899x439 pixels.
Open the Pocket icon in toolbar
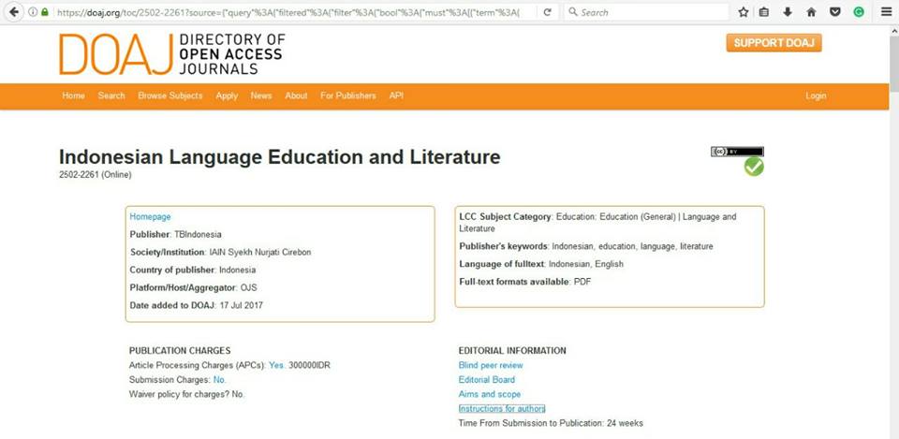pyautogui.click(x=836, y=11)
